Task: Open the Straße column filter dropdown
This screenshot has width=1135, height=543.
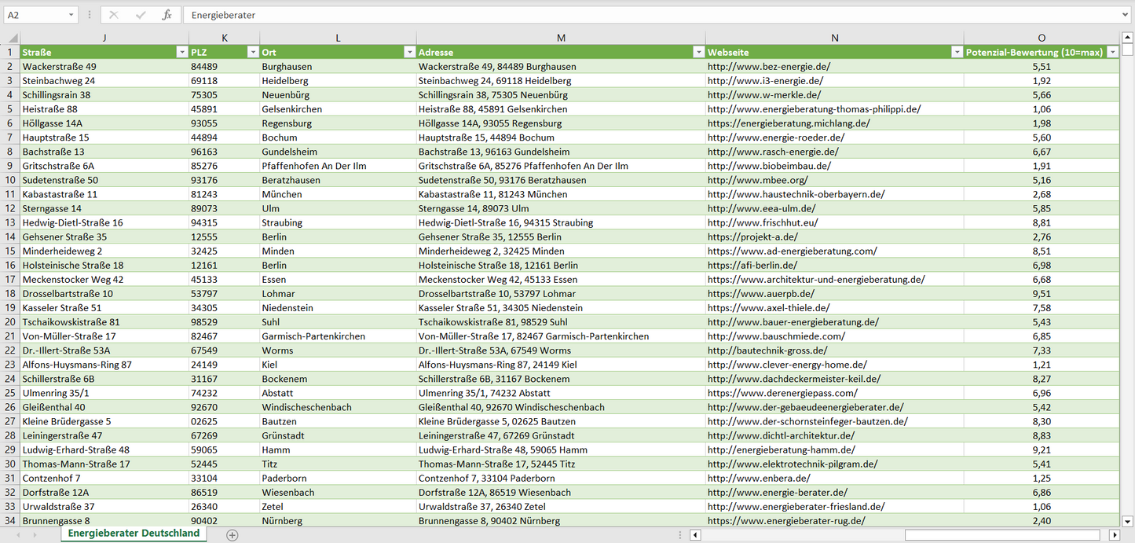Action: point(181,52)
